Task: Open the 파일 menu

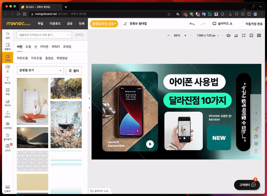Action: click(x=40, y=23)
